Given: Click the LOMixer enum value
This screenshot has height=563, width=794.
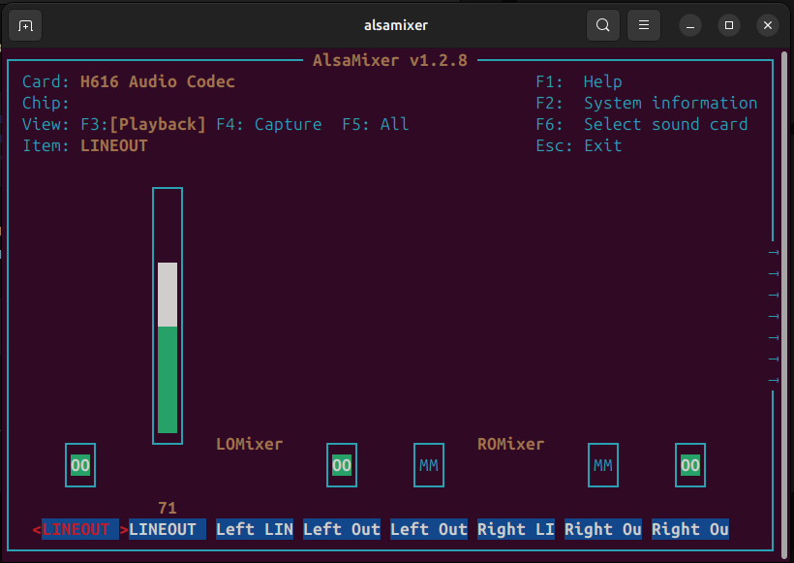Looking at the screenshot, I should [x=249, y=445].
